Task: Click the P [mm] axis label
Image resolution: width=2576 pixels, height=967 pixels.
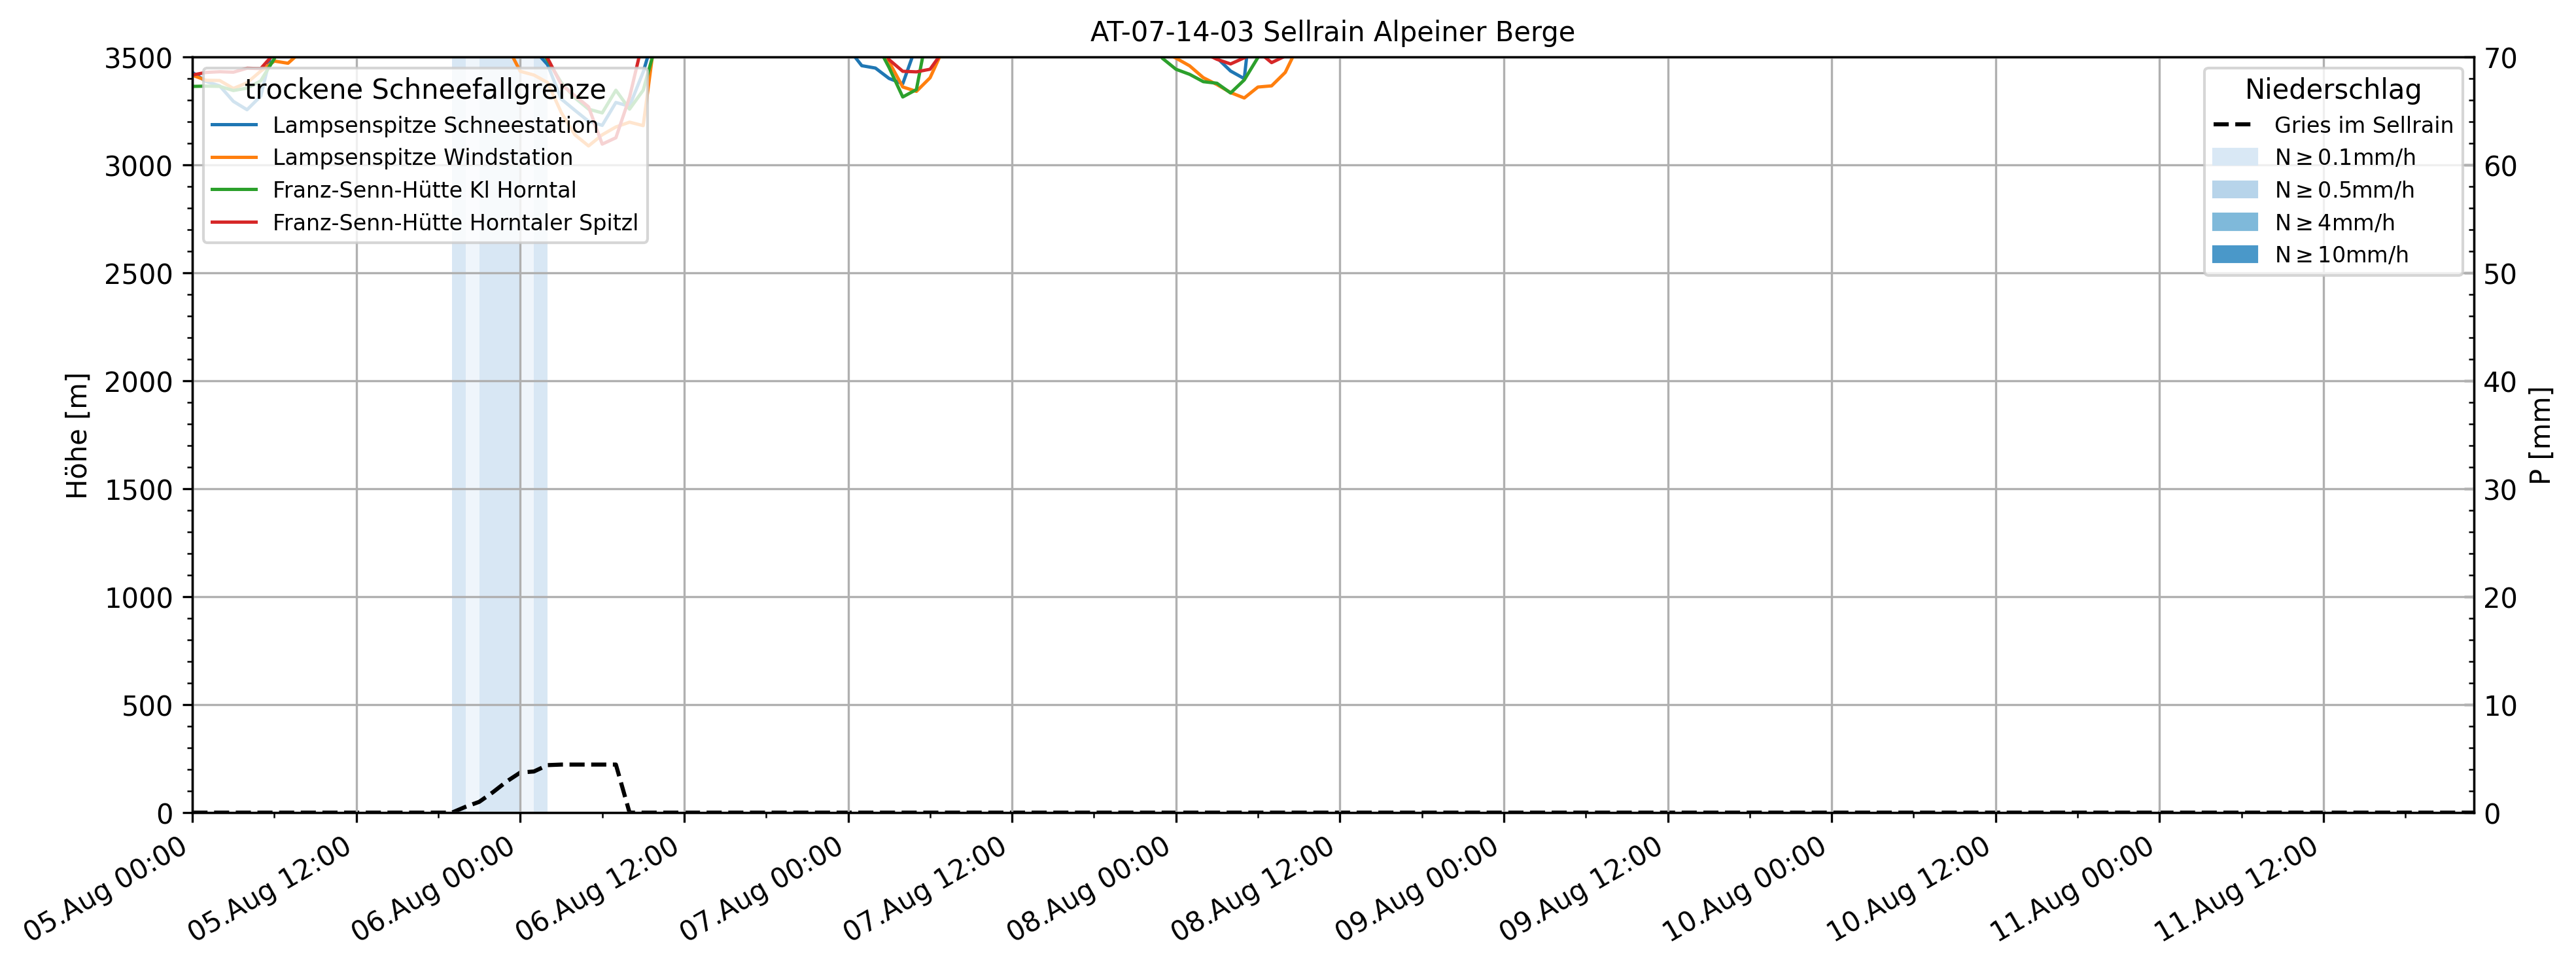Action: [2540, 435]
